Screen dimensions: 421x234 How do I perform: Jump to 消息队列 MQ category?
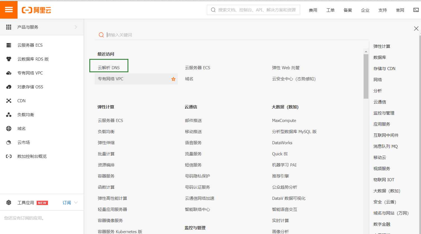pyautogui.click(x=386, y=146)
